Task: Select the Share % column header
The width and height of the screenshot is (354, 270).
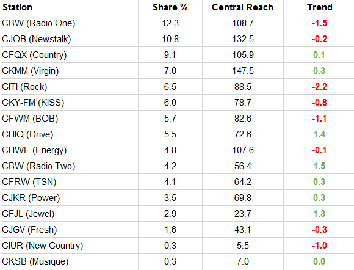Action: (x=170, y=7)
